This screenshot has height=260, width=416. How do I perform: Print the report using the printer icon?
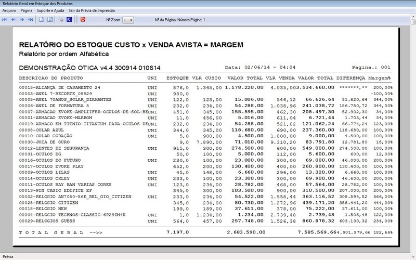[x=60, y=19]
